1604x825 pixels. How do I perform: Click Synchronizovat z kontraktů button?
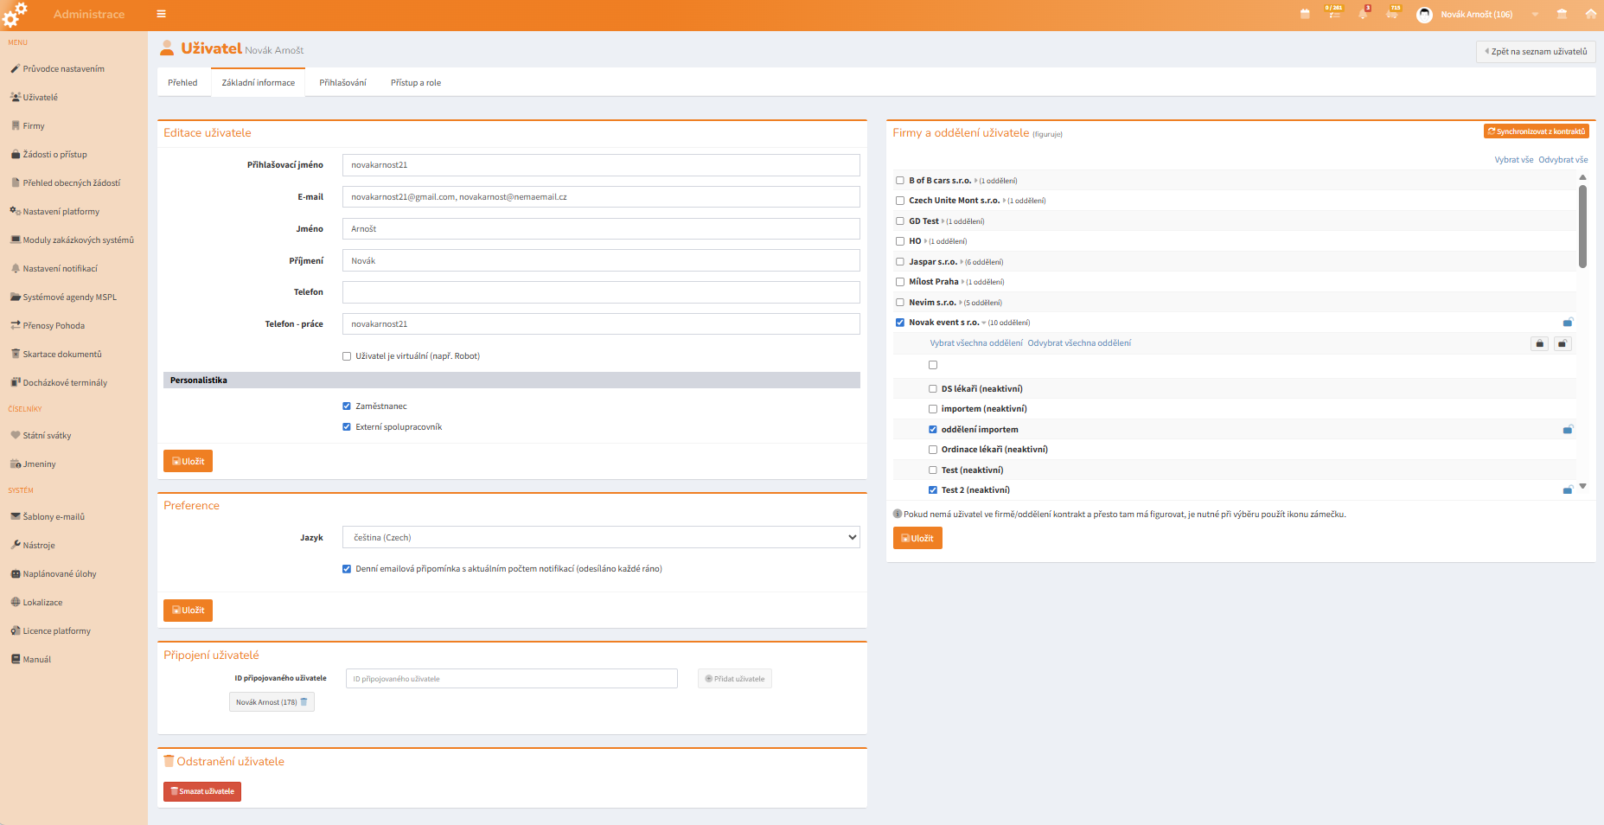coord(1537,131)
